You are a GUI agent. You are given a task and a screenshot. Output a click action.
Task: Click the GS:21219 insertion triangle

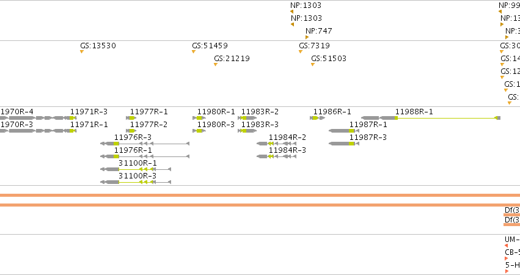pos(216,65)
